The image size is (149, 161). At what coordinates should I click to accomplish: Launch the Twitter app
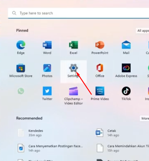tap(47, 93)
